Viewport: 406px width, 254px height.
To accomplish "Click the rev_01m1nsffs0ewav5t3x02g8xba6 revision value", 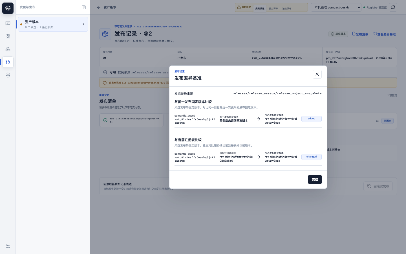I will point(236,159).
